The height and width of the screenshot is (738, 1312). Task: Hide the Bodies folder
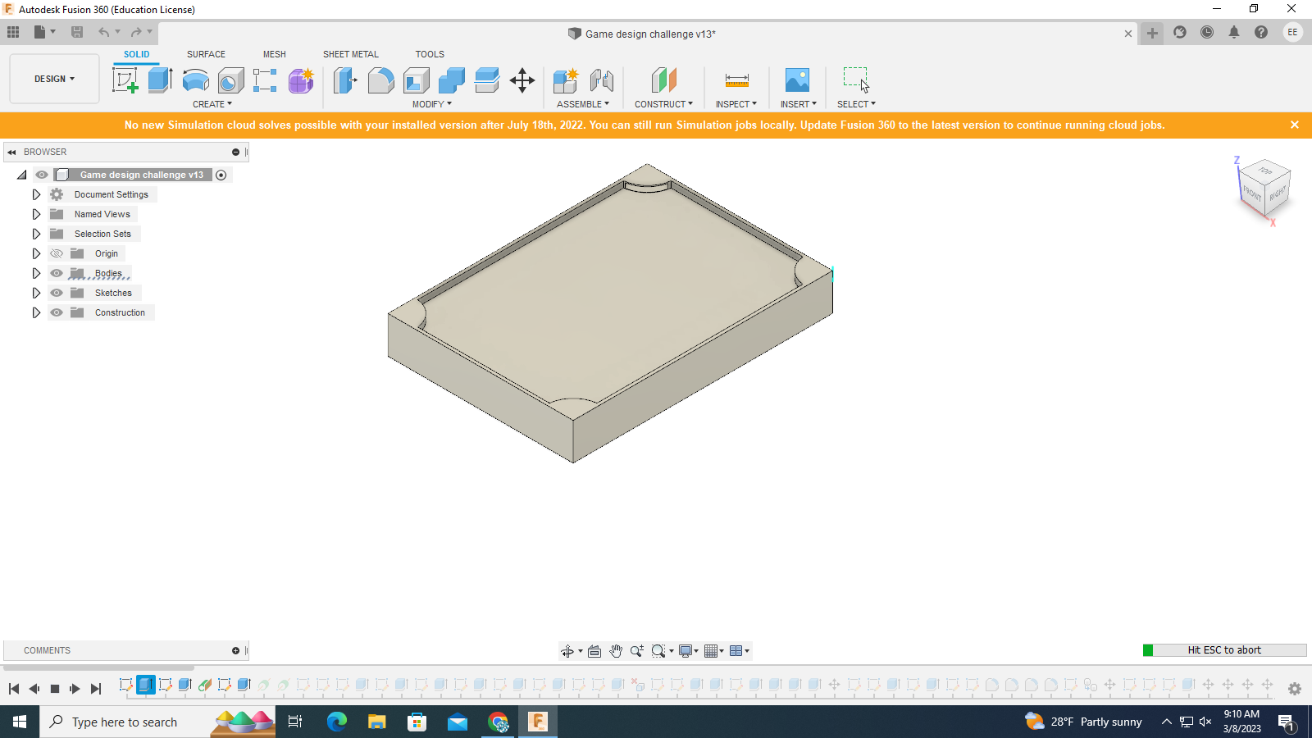[x=56, y=273]
